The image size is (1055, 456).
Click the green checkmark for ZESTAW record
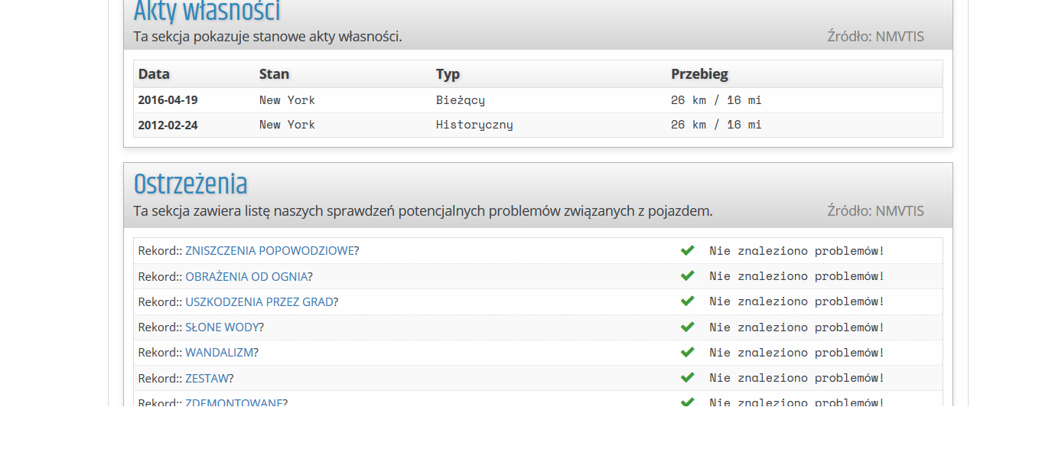tap(687, 377)
